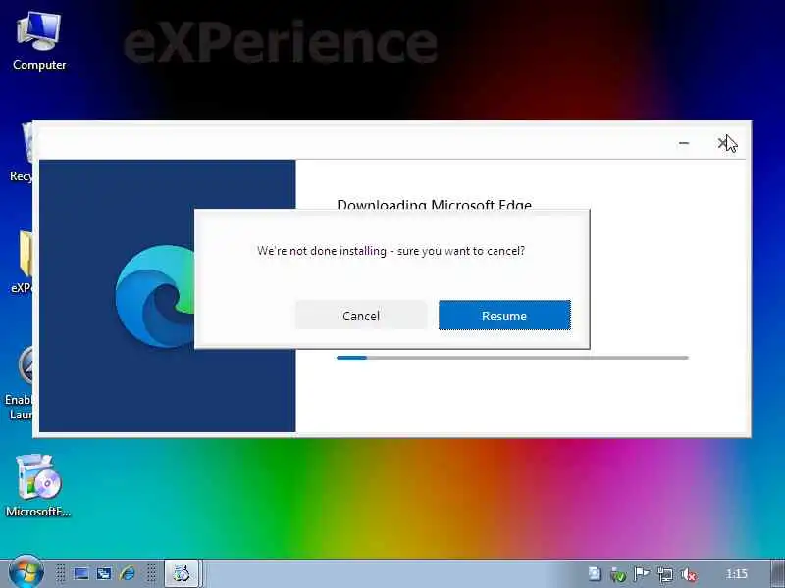
Task: Select the MicrosoftE... installer desktop icon
Action: [38, 485]
